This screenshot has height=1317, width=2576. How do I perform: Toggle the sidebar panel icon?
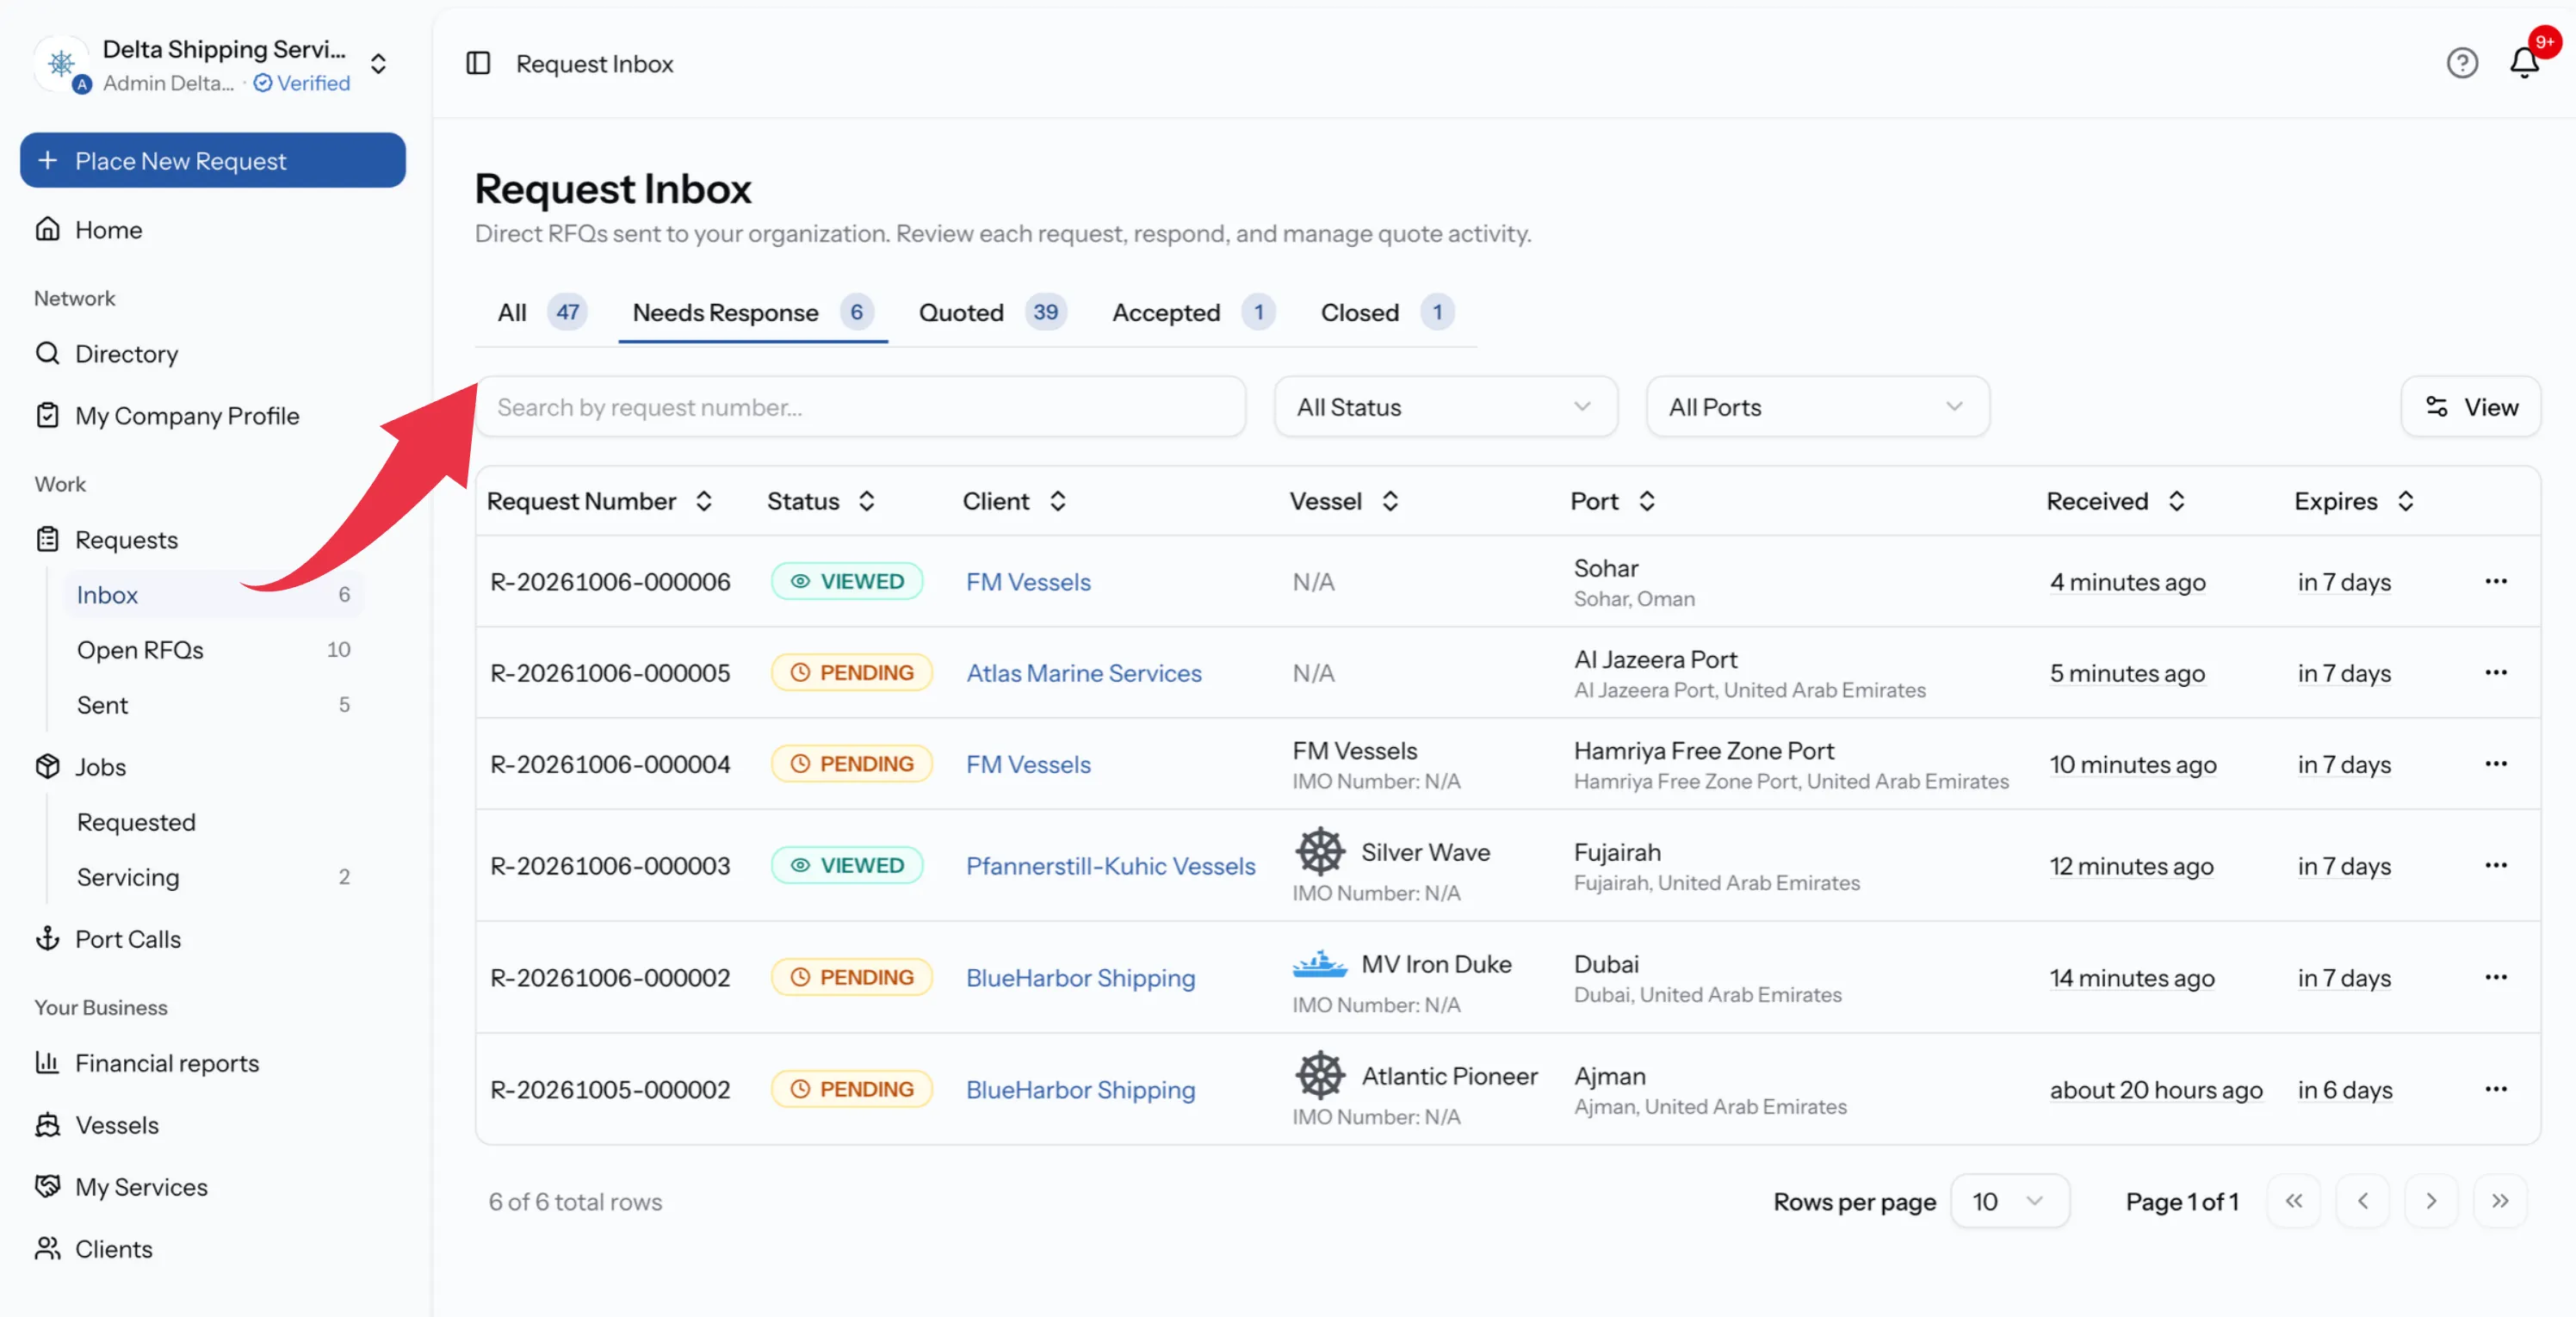(x=478, y=63)
